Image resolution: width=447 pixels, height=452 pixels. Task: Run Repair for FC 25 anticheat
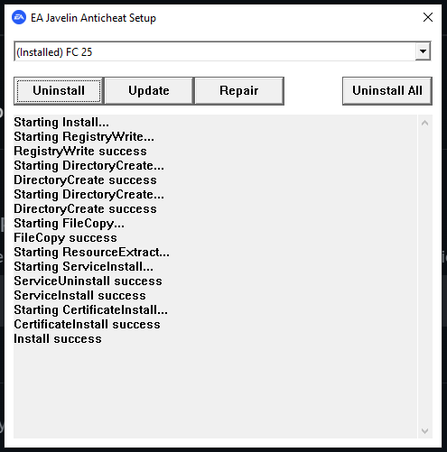pyautogui.click(x=239, y=91)
